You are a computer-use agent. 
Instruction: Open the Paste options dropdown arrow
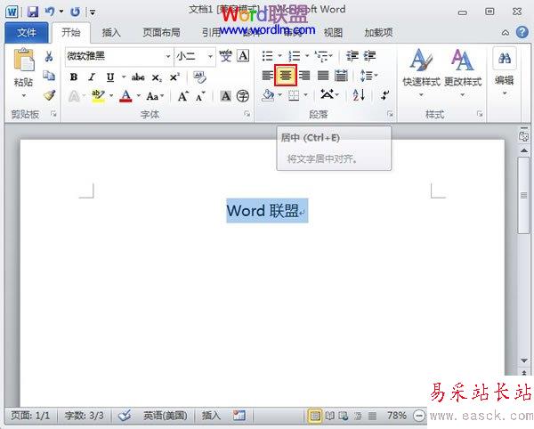[x=23, y=95]
